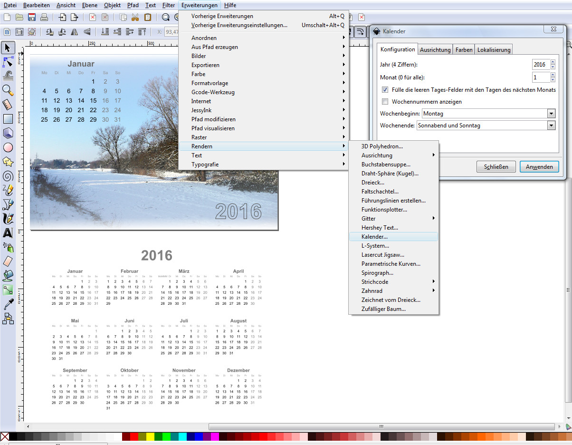Choose Kalender... in Rendern submenu
Image resolution: width=572 pixels, height=445 pixels.
(x=393, y=237)
